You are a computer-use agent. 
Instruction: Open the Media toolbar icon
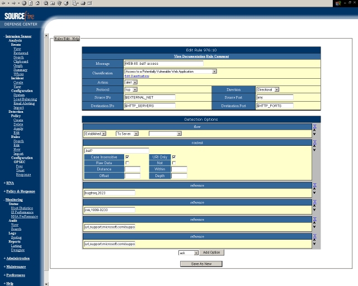point(59,3)
